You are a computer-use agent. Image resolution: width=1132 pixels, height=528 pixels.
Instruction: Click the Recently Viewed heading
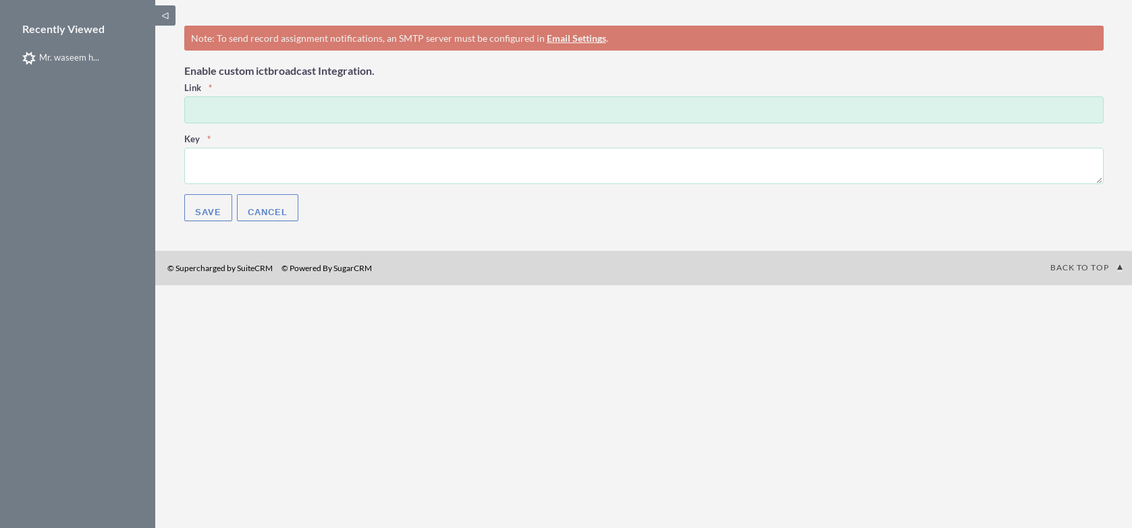coord(63,29)
